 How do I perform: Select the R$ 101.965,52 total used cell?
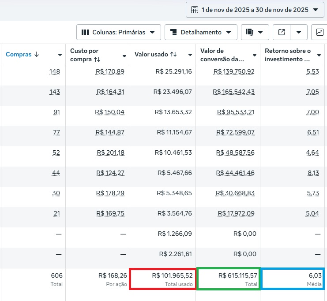coord(162,279)
